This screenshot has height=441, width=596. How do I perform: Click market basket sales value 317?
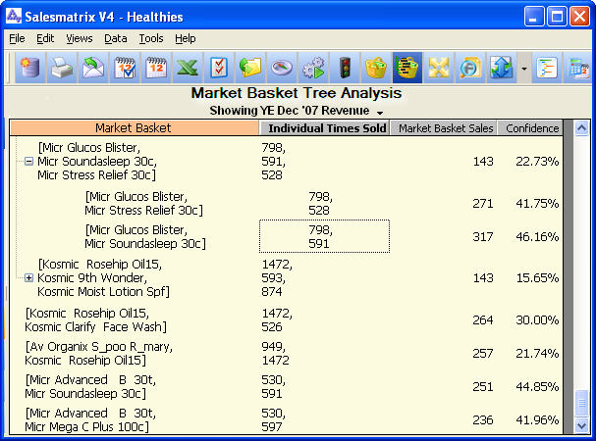483,237
